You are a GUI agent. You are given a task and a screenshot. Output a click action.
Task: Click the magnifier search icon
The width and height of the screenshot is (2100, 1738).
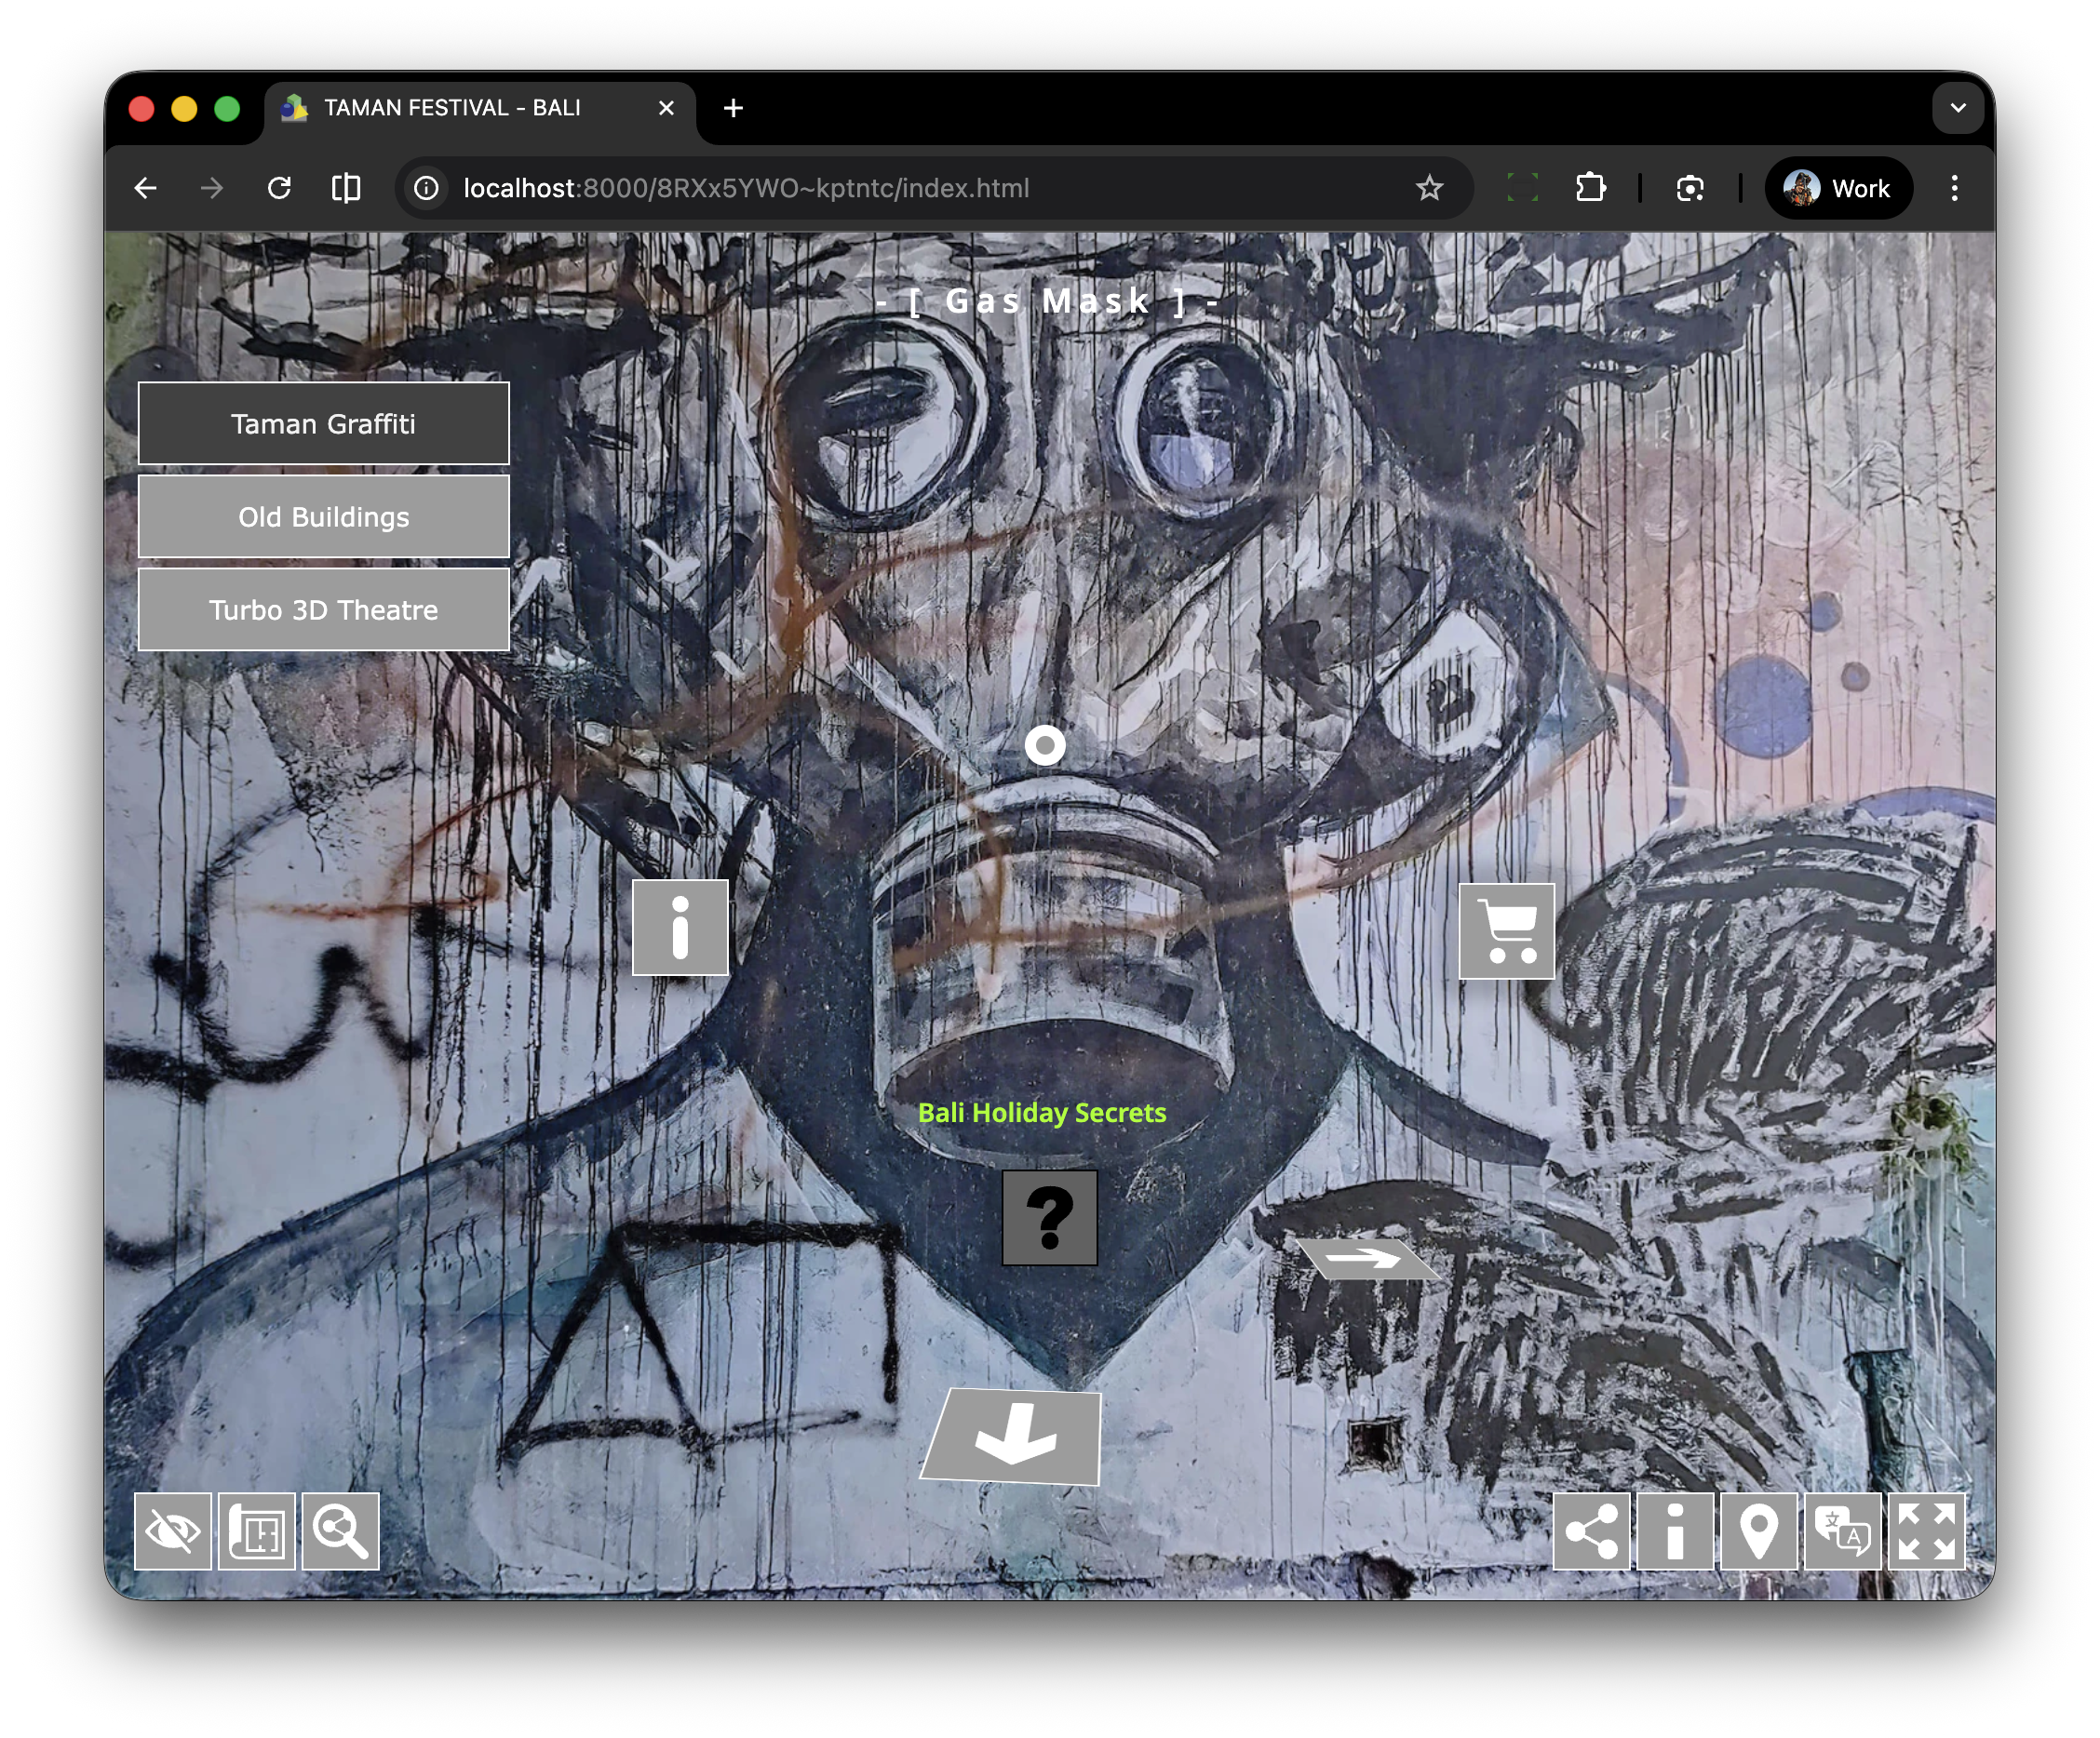click(341, 1531)
